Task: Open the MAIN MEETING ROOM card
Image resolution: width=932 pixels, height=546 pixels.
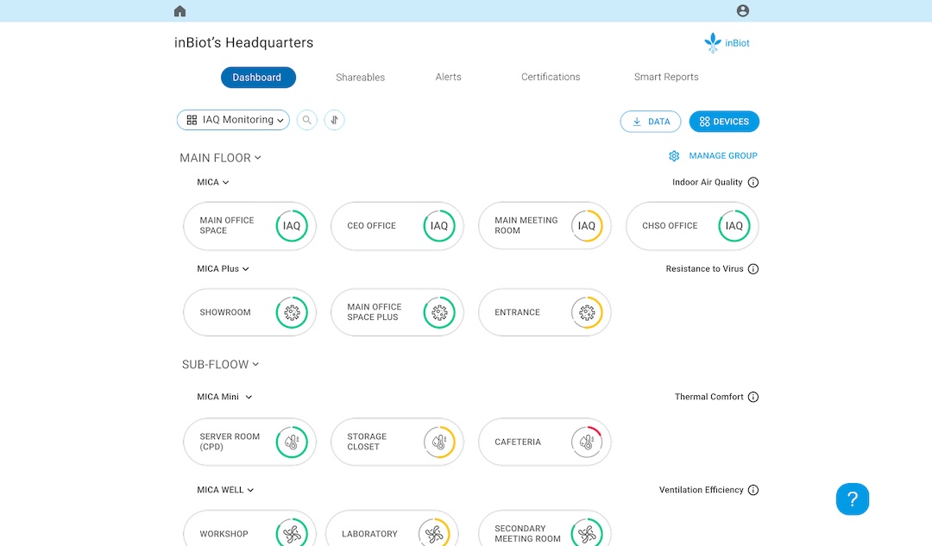Action: point(545,226)
